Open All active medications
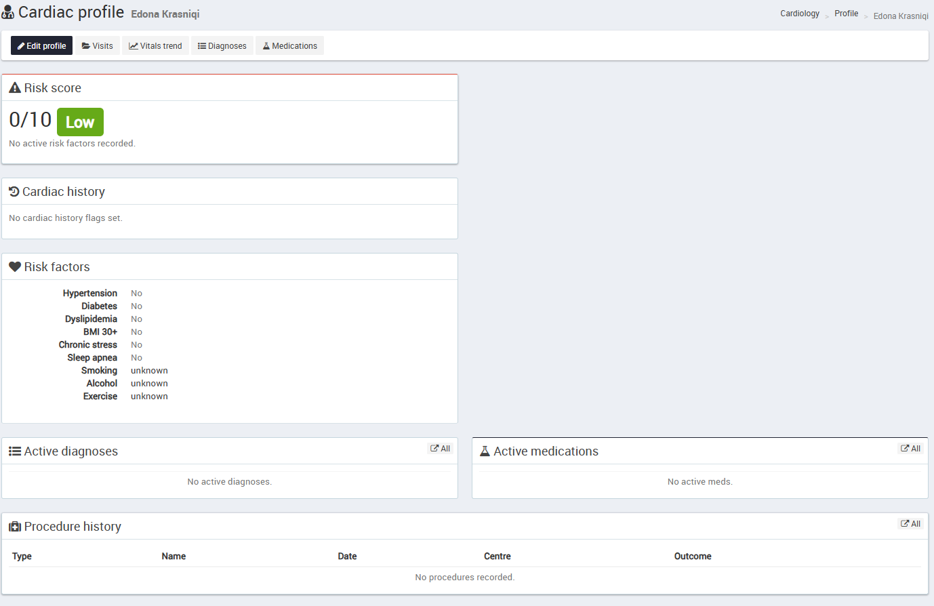 click(910, 448)
